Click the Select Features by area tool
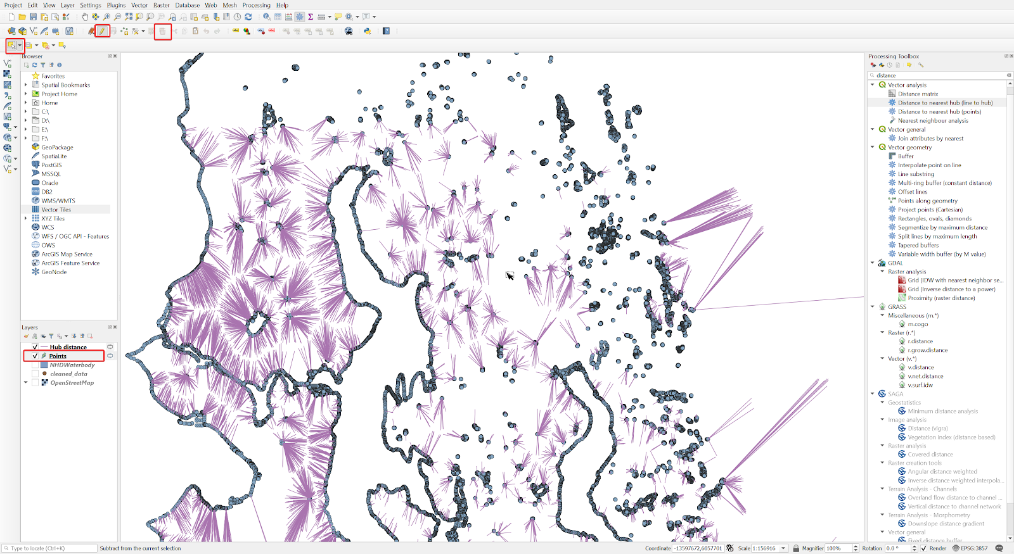Image resolution: width=1014 pixels, height=554 pixels. (11, 45)
